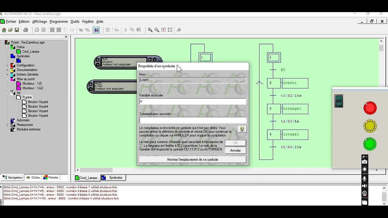Expand the Ressources tree node
Viewport: 388px width, 218px height.
[7, 125]
